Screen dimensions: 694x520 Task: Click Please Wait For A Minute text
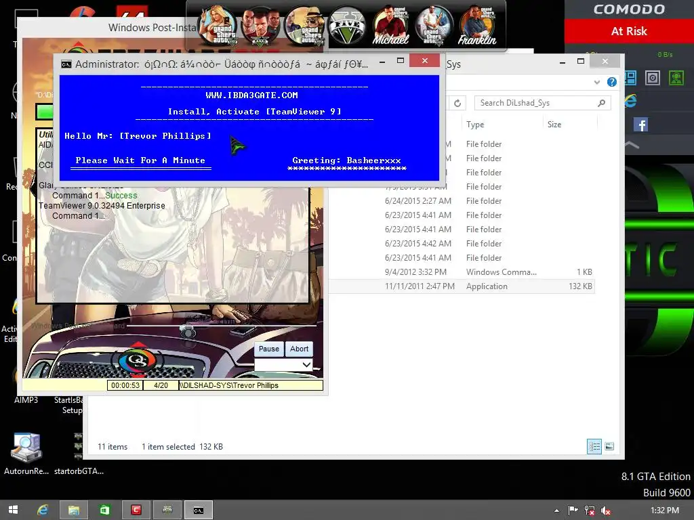tap(140, 160)
